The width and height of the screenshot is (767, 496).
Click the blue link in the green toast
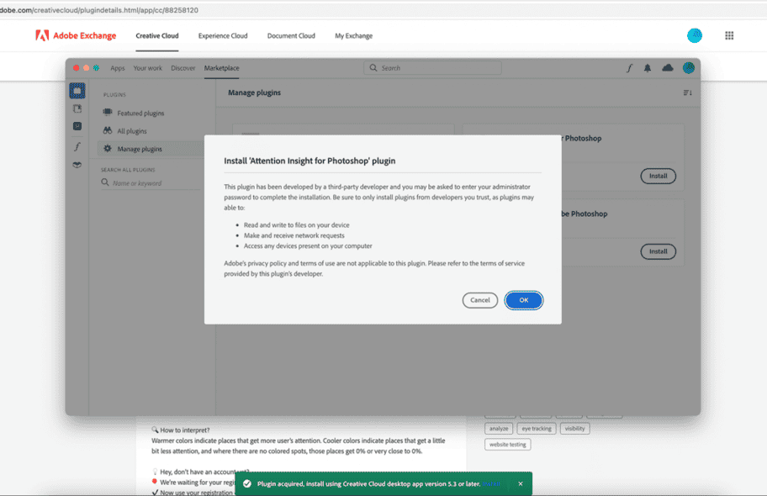tap(491, 483)
